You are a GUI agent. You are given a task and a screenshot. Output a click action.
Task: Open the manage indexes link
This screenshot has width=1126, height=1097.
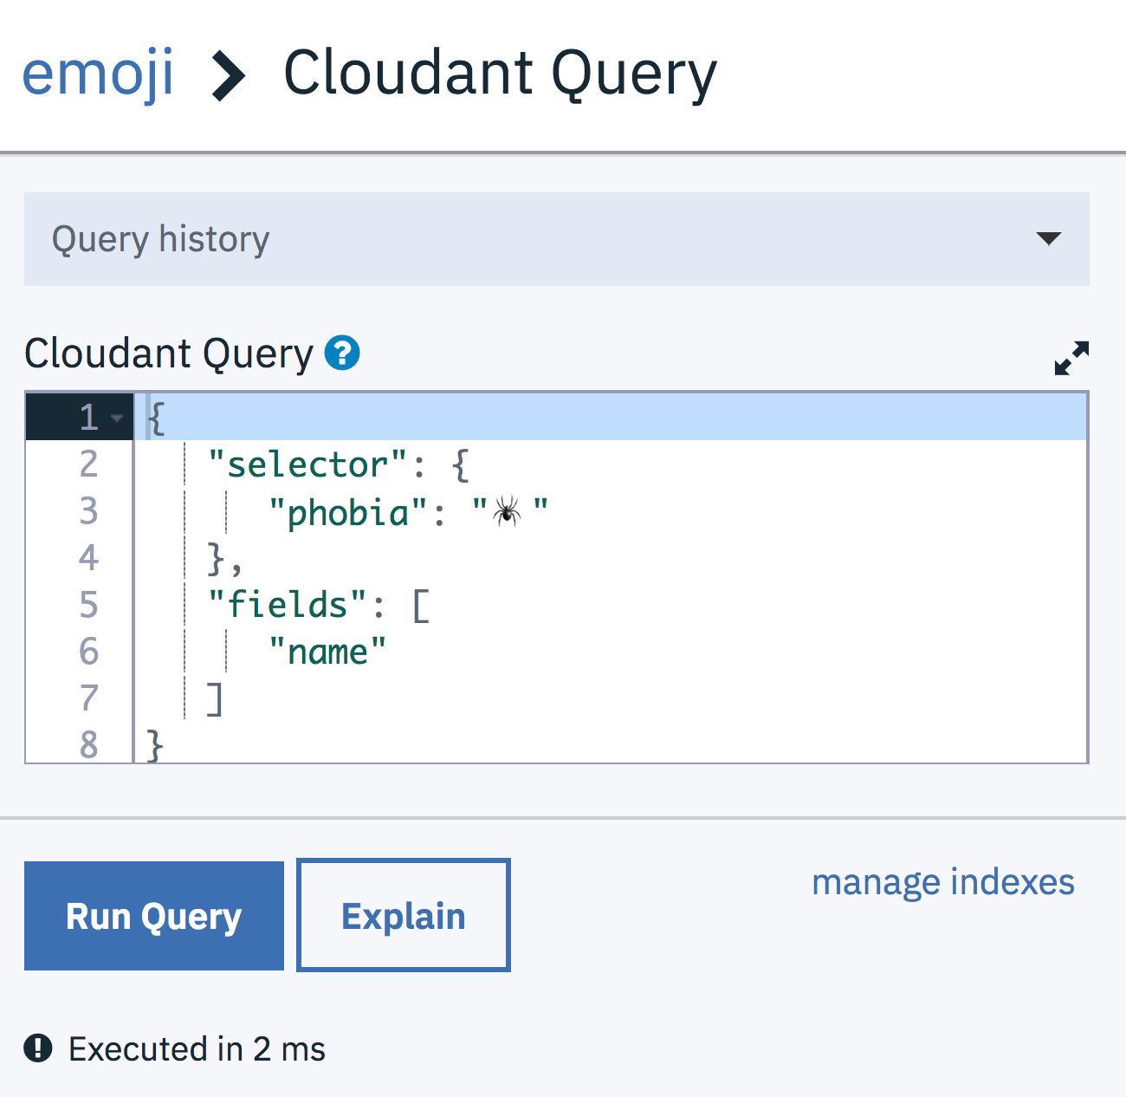click(942, 881)
